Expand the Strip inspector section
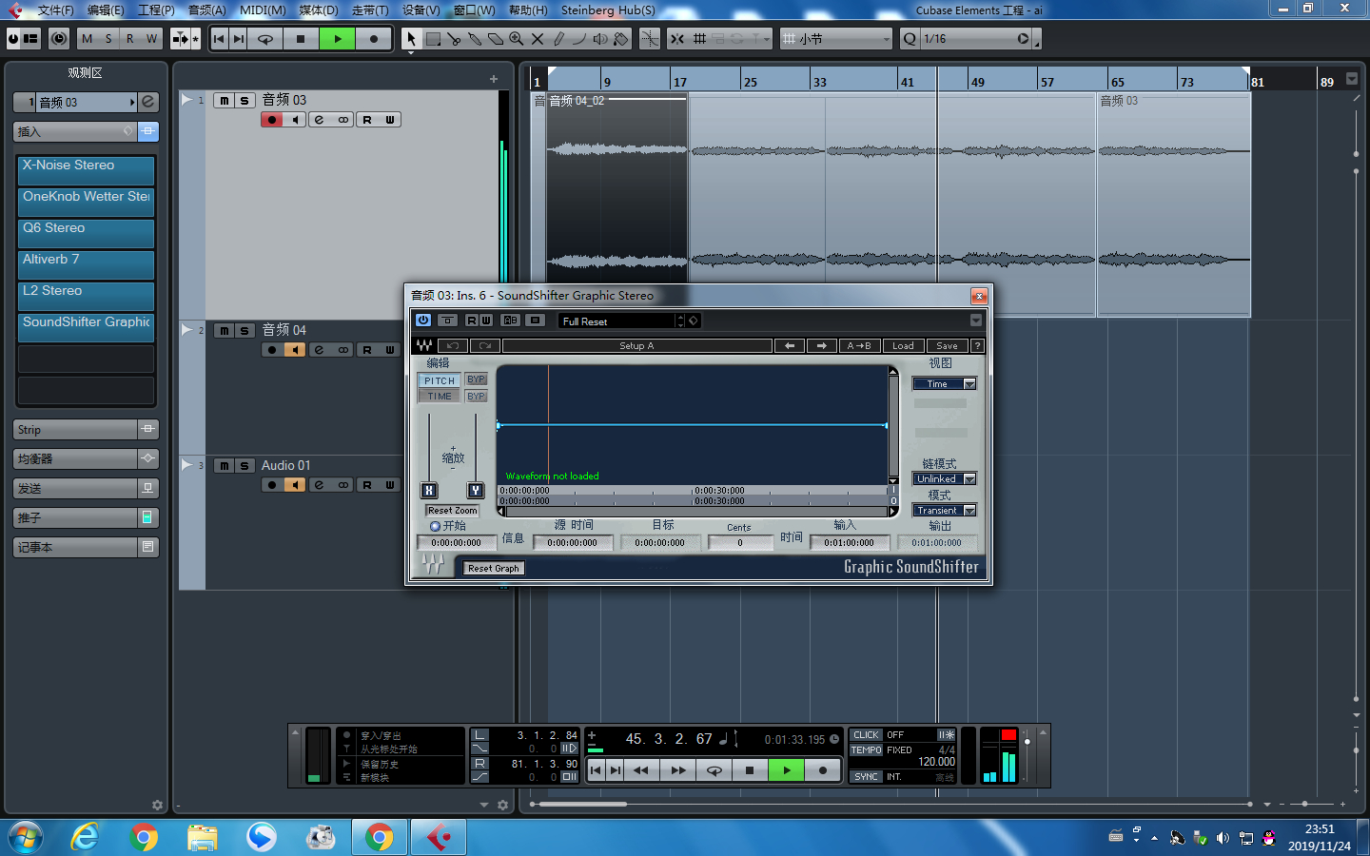1370x856 pixels. coord(86,430)
